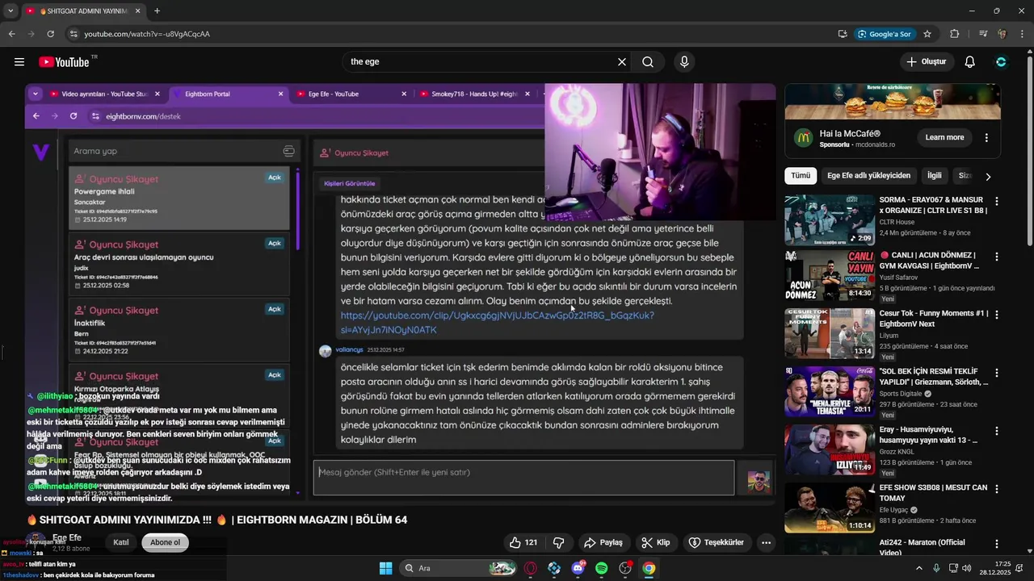This screenshot has width=1034, height=581.
Task: Open Discord from the taskbar
Action: click(x=578, y=568)
